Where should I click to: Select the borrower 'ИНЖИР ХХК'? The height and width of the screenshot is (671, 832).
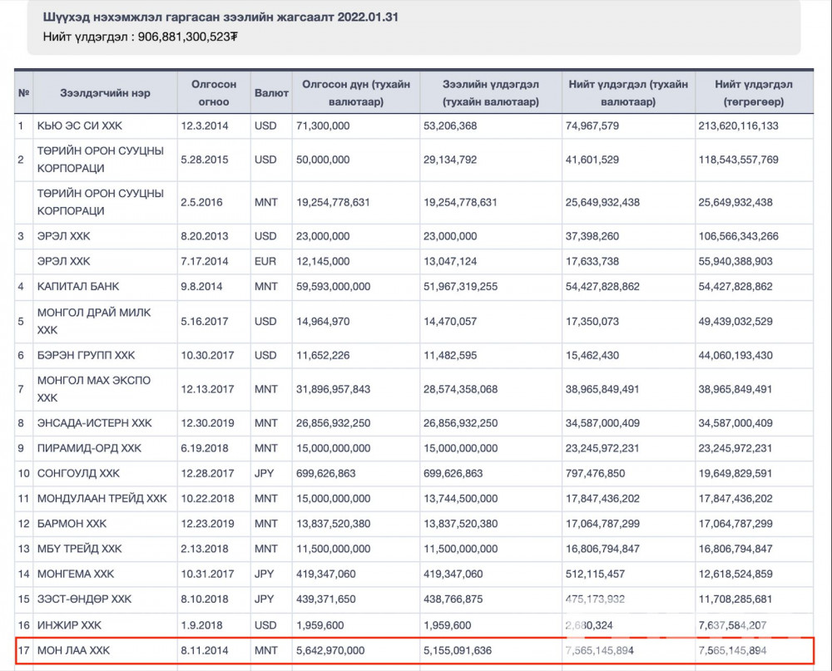point(69,625)
